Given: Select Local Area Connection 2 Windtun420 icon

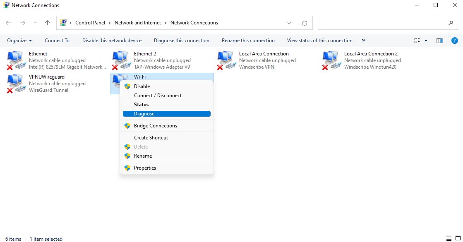Looking at the screenshot, I should point(330,60).
